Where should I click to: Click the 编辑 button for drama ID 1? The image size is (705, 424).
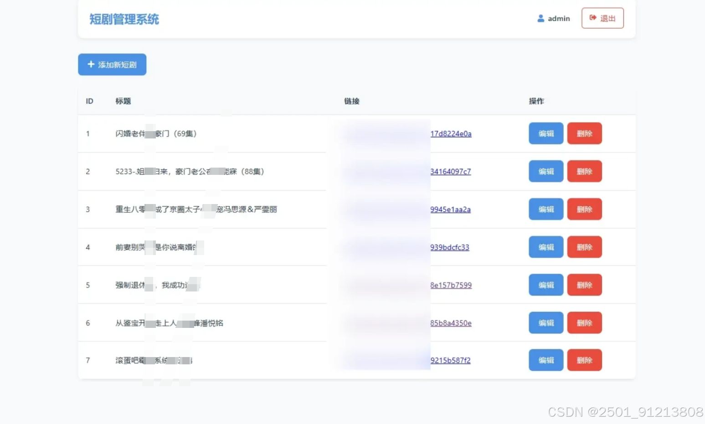[545, 133]
